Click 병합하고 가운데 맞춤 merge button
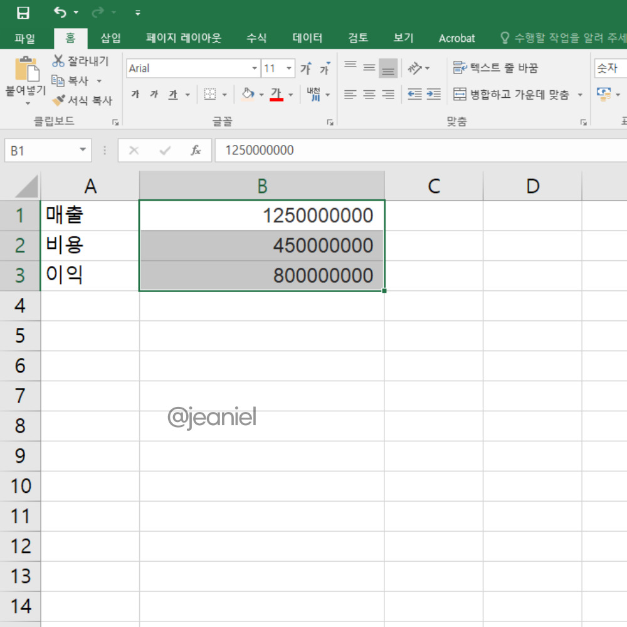Screen dimensions: 627x627 pyautogui.click(x=511, y=95)
